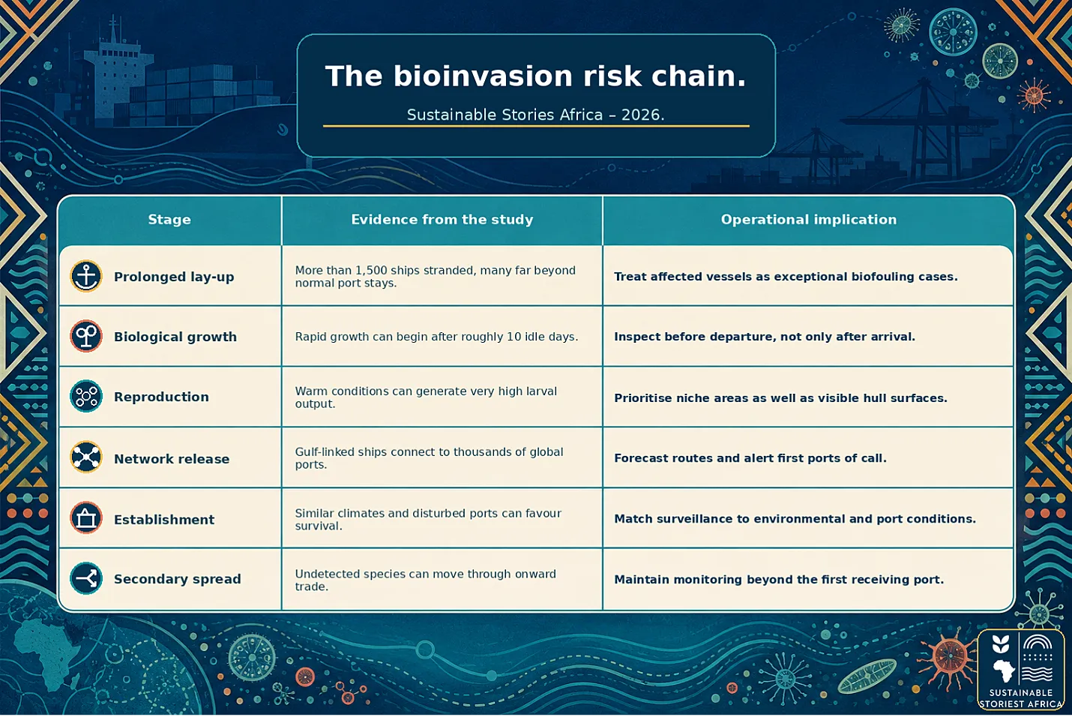Select the Stage column header
Screen dimensions: 1072x717
tap(169, 220)
